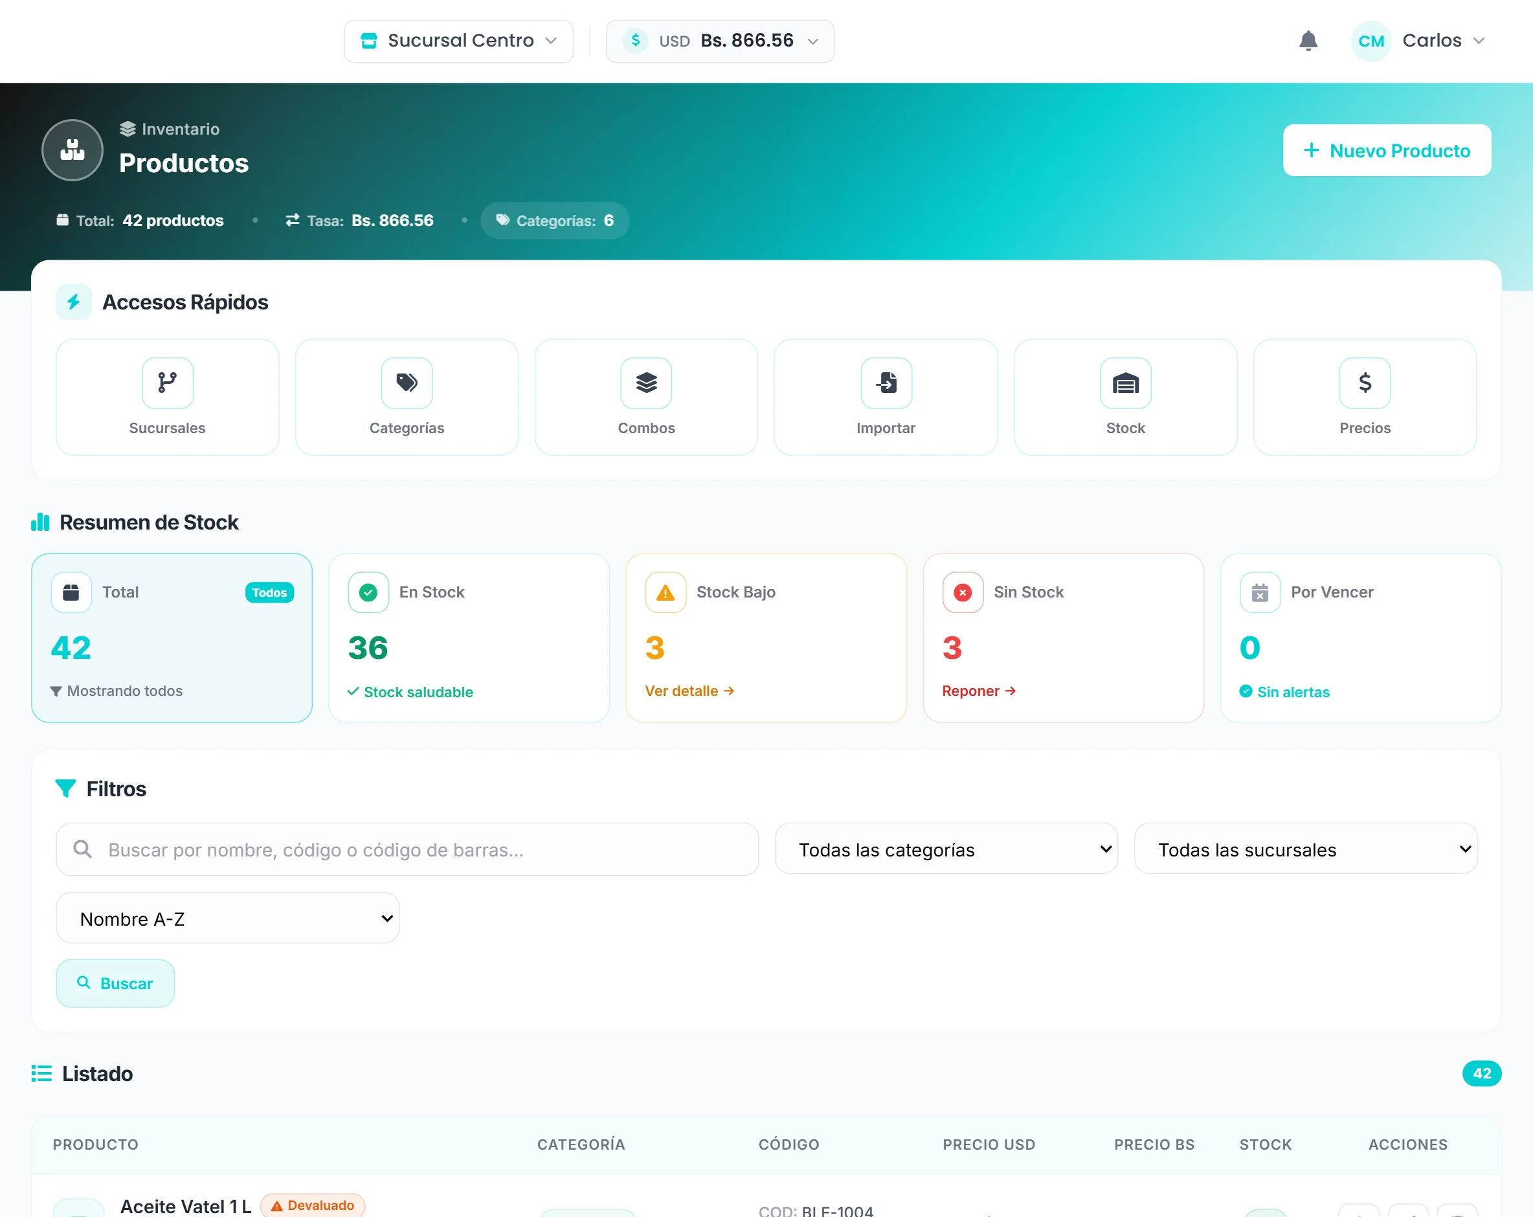Click the Stock Bajo warning triangle icon
This screenshot has width=1533, height=1217.
tap(666, 592)
